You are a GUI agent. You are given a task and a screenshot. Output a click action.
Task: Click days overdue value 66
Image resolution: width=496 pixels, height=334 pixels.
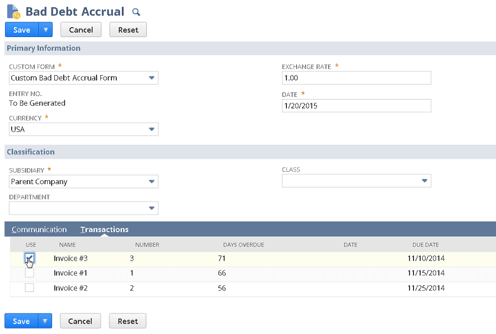222,273
